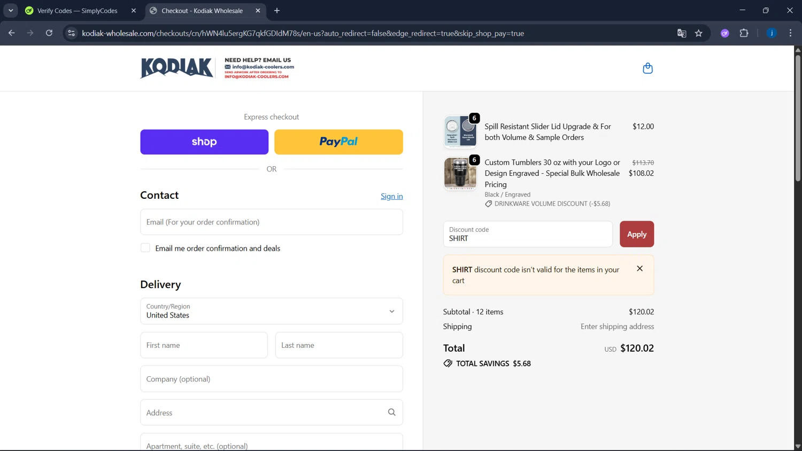
Task: Focus the Company (optional) field
Action: [272, 379]
